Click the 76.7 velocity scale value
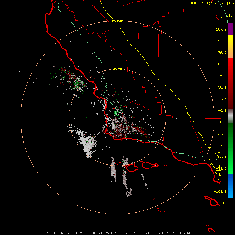 pos(222,52)
